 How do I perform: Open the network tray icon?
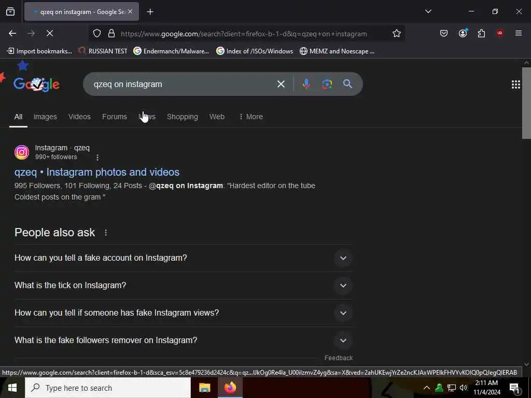[452, 388]
